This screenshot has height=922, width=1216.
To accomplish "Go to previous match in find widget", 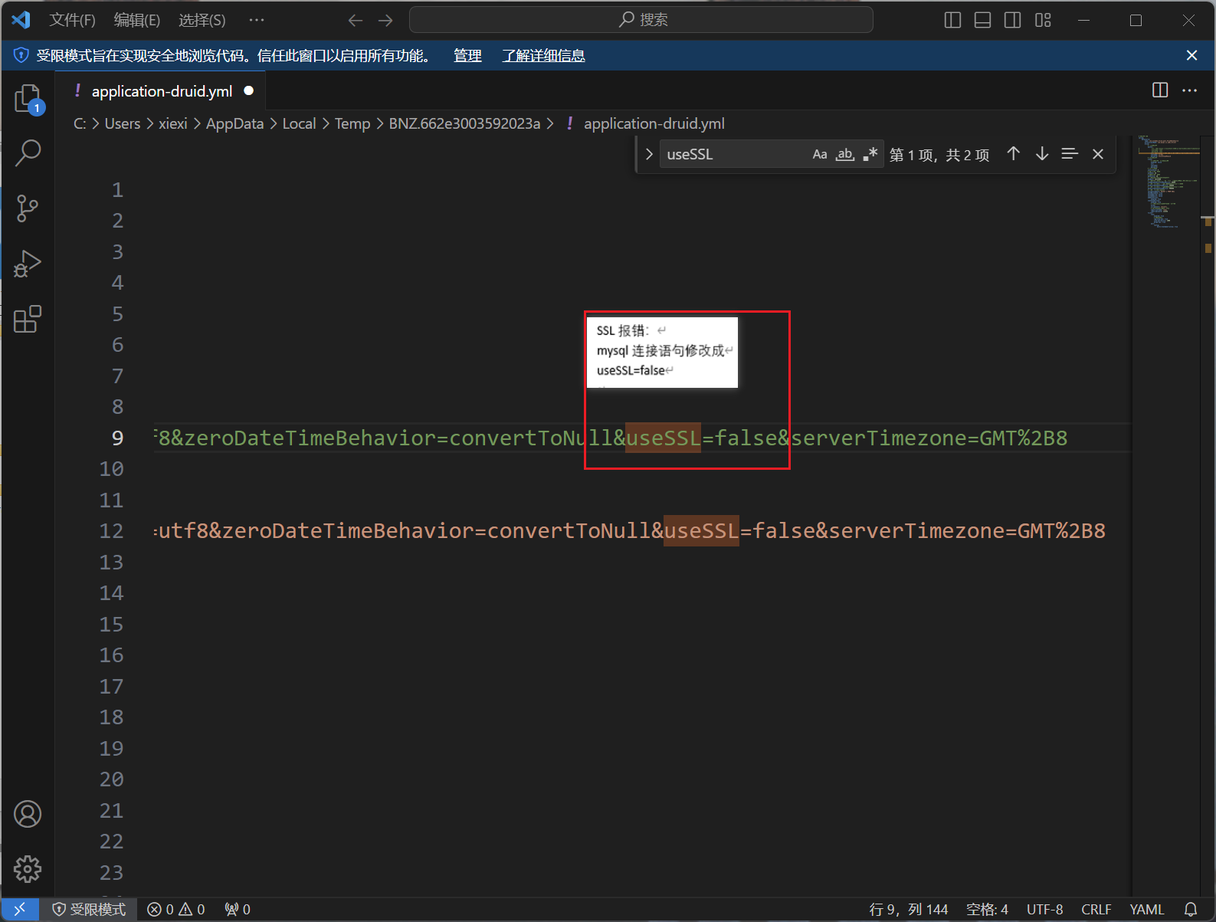I will 1013,154.
